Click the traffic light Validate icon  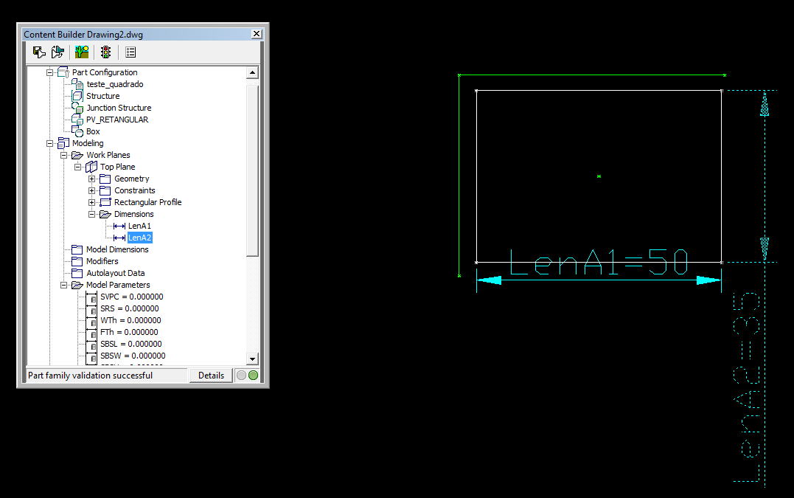[105, 52]
